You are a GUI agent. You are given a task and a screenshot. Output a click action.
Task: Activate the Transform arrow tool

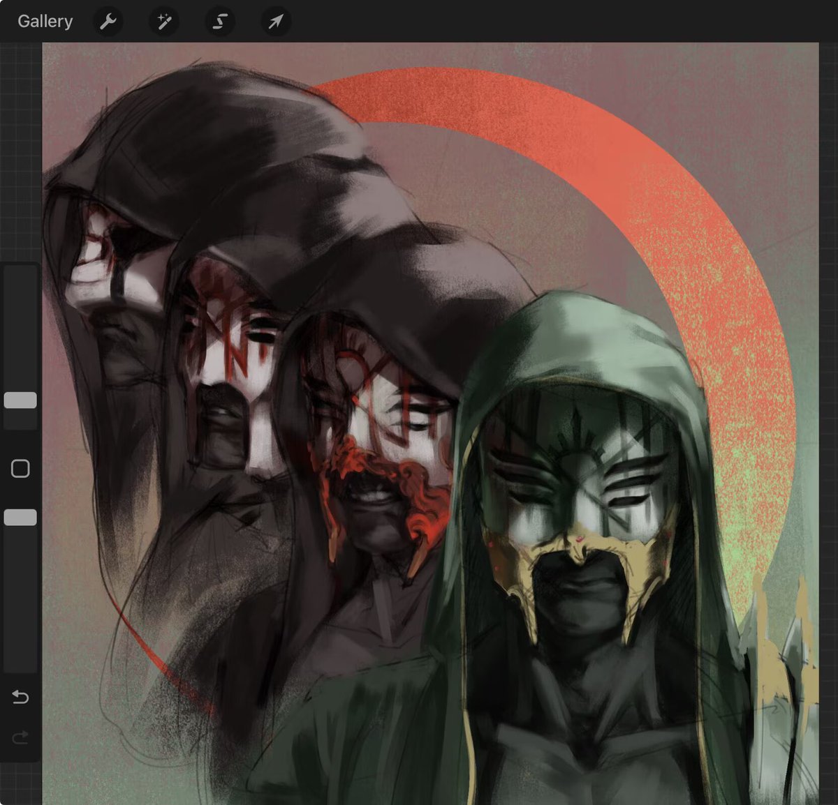click(276, 22)
